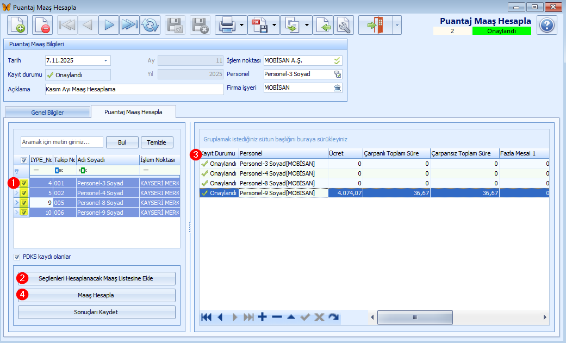The image size is (566, 343).
Task: Uncheck the Personel-3 Soyad row checkbox
Action: coord(24,183)
